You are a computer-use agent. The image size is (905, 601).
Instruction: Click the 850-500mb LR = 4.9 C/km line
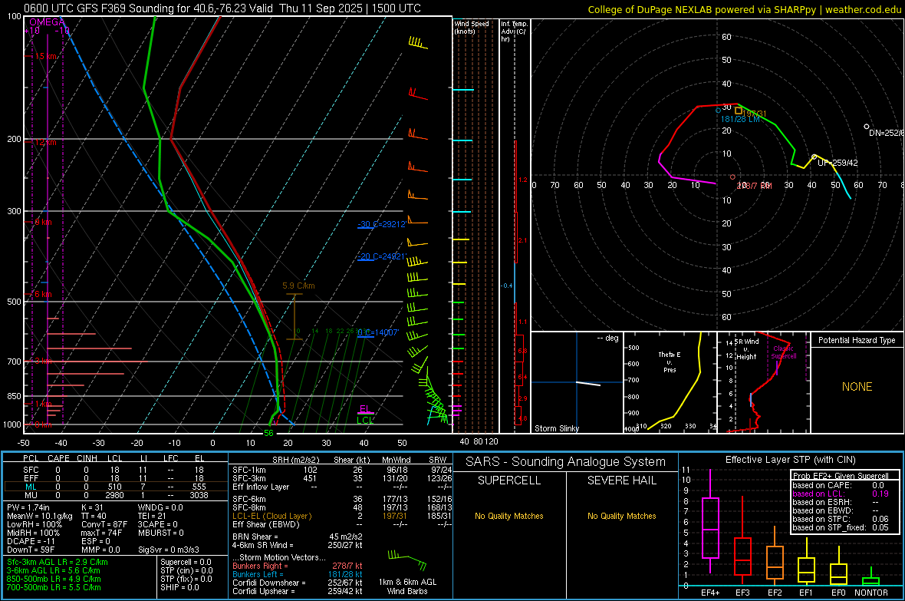[x=54, y=579]
